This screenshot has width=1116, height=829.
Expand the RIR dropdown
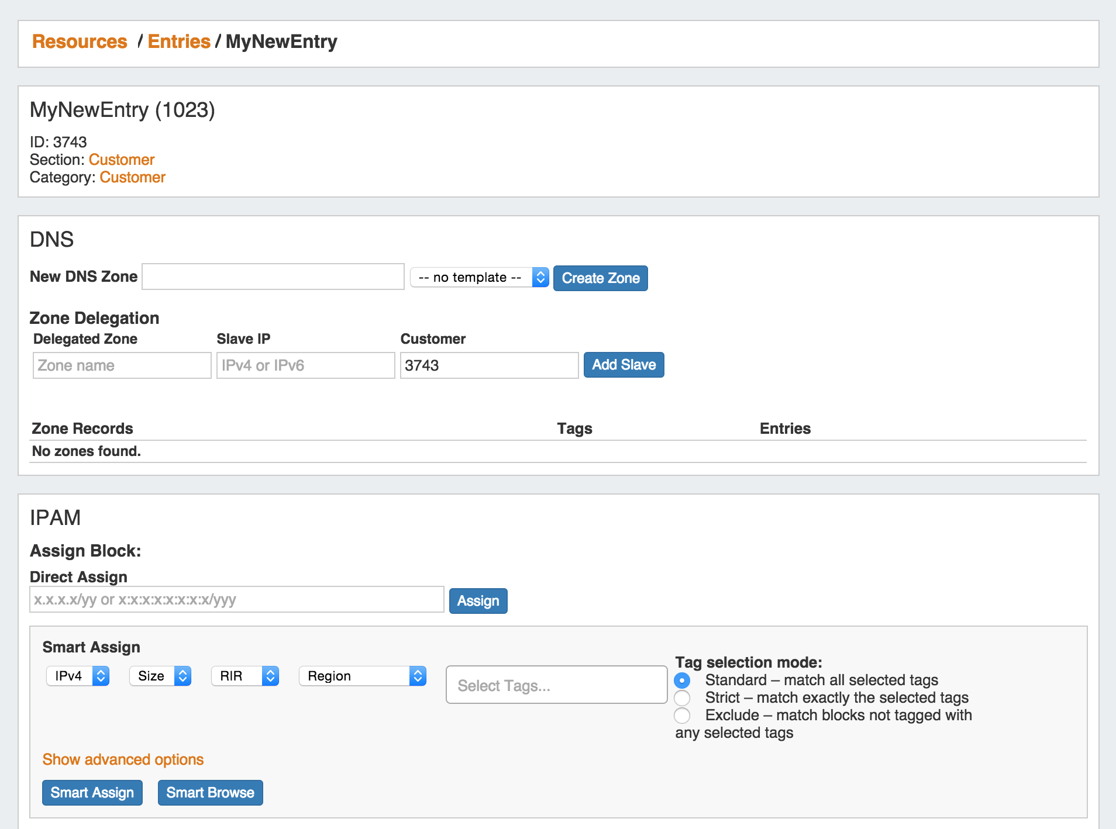click(244, 676)
